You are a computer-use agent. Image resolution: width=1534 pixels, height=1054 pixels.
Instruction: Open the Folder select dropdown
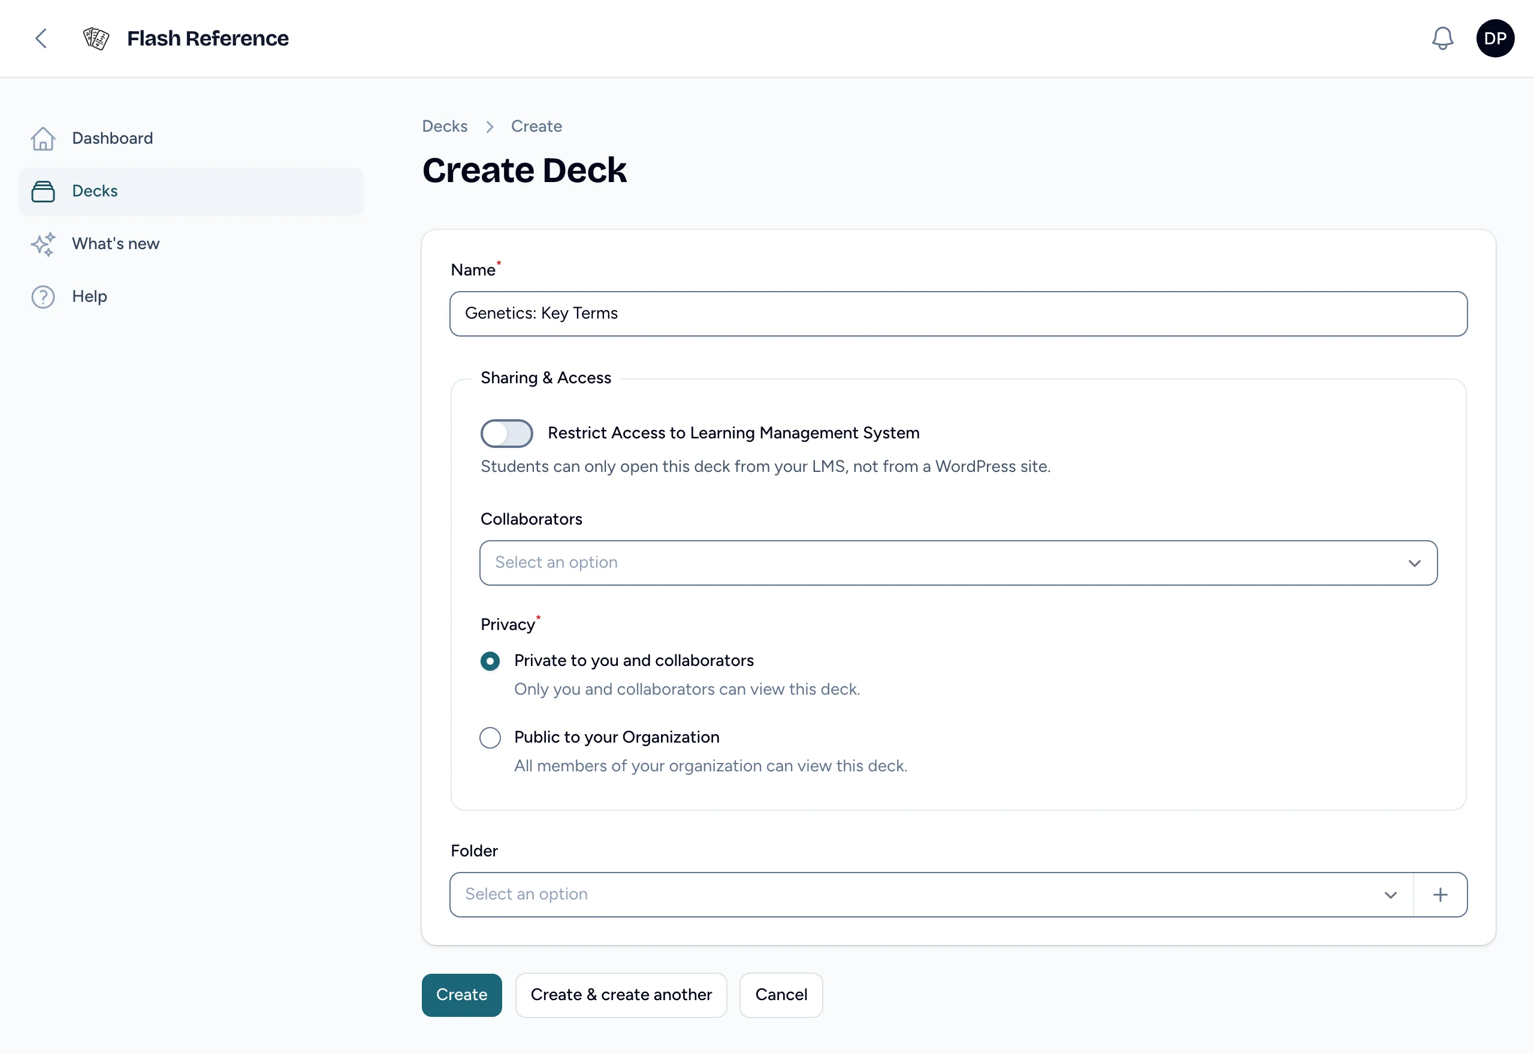(x=932, y=895)
